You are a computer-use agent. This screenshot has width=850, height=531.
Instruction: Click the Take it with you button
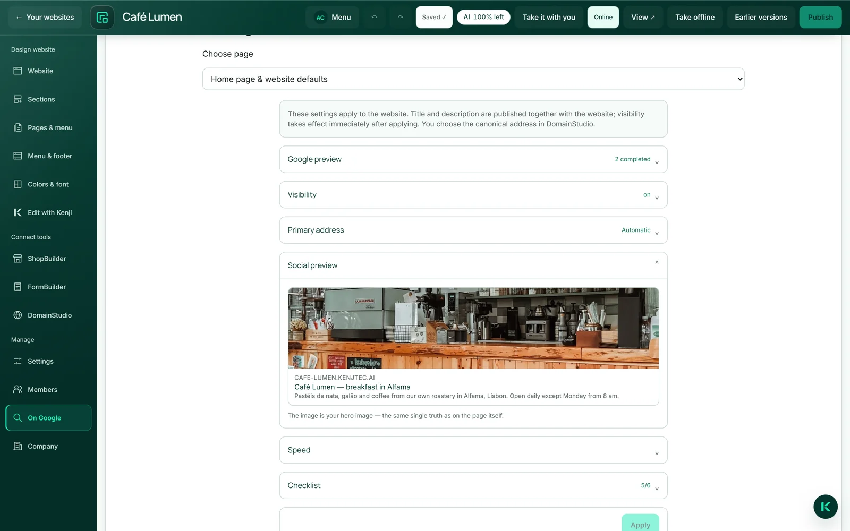point(549,17)
